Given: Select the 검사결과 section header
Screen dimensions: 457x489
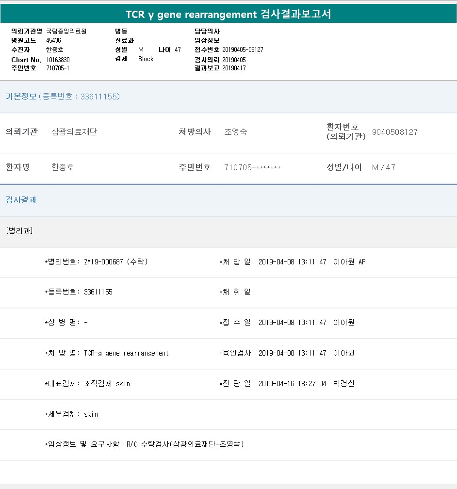Looking at the screenshot, I should click(21, 200).
